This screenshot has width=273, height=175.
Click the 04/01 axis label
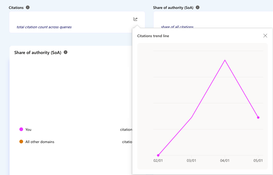click(x=225, y=161)
